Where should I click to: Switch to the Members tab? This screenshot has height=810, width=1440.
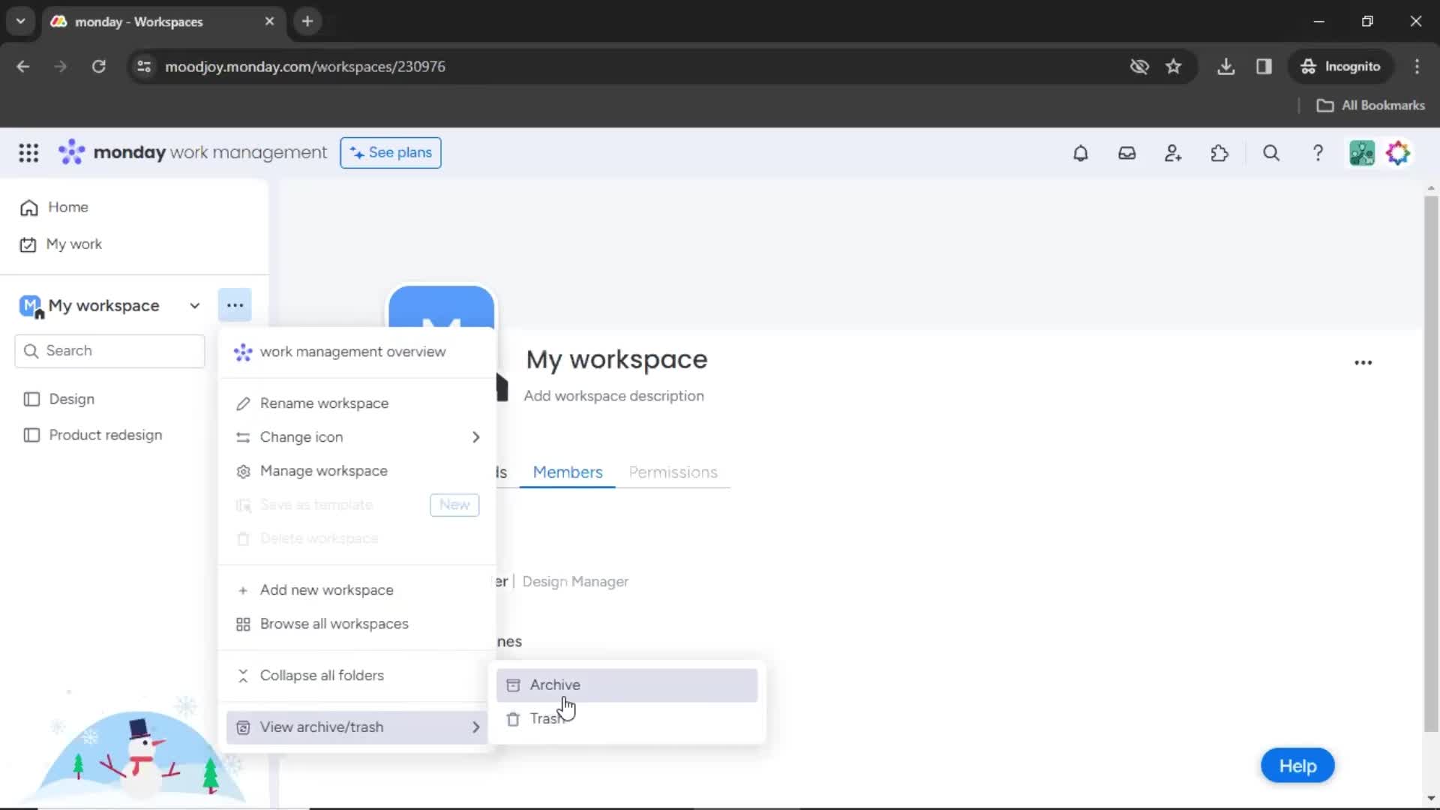pos(567,472)
